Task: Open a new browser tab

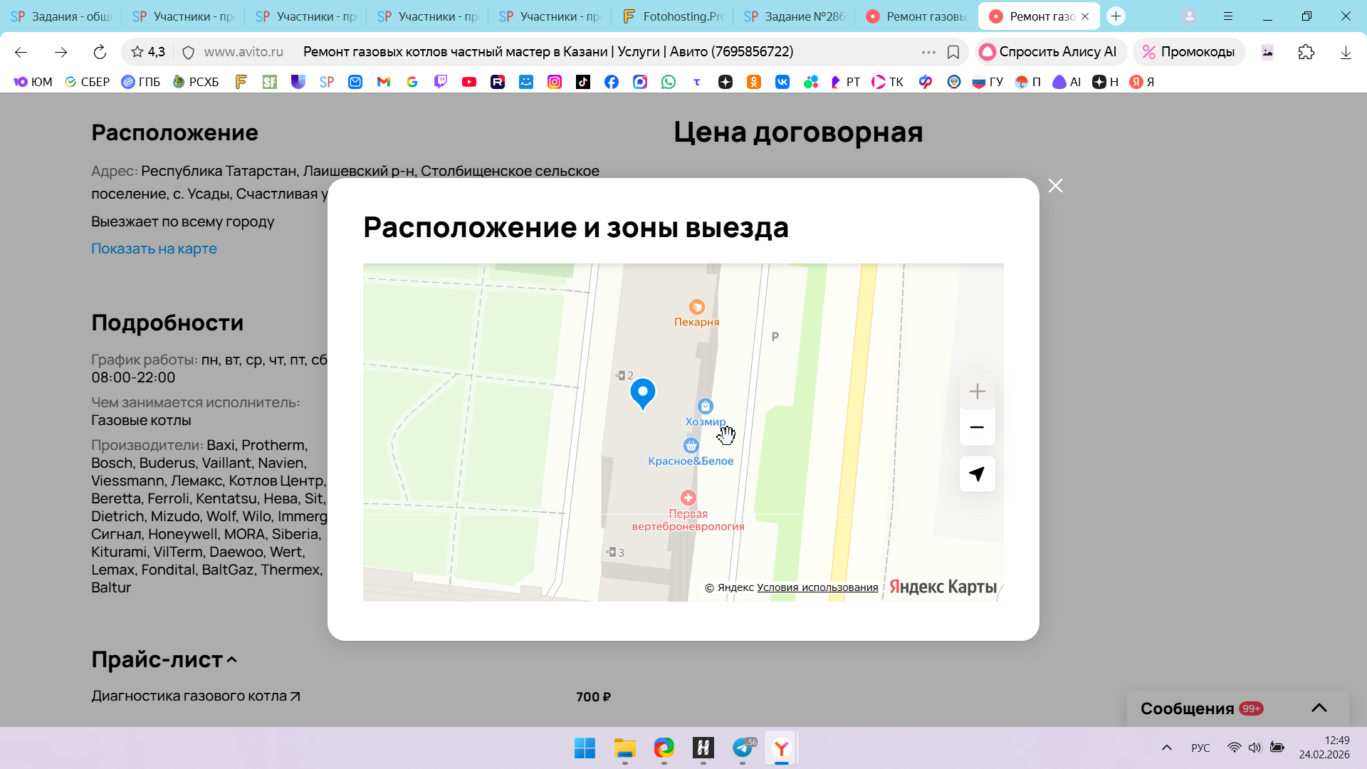Action: tap(1116, 16)
